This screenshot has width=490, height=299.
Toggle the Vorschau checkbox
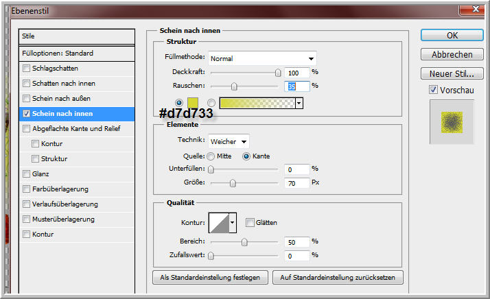pos(433,90)
